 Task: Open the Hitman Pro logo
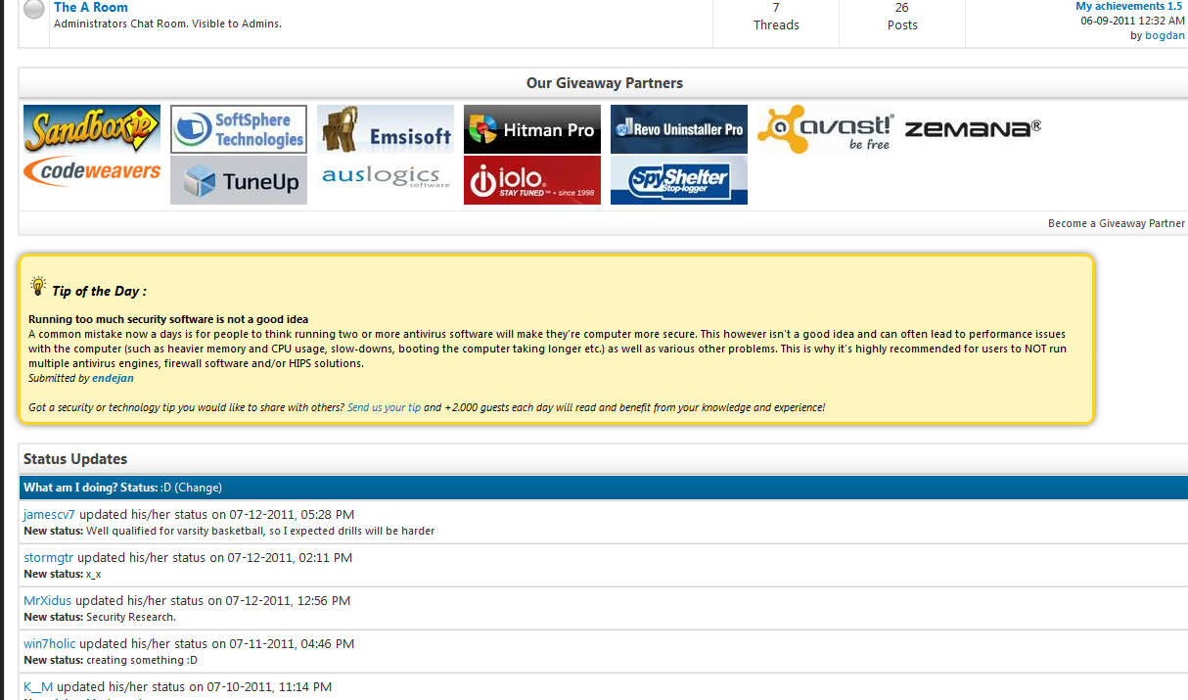(x=532, y=129)
